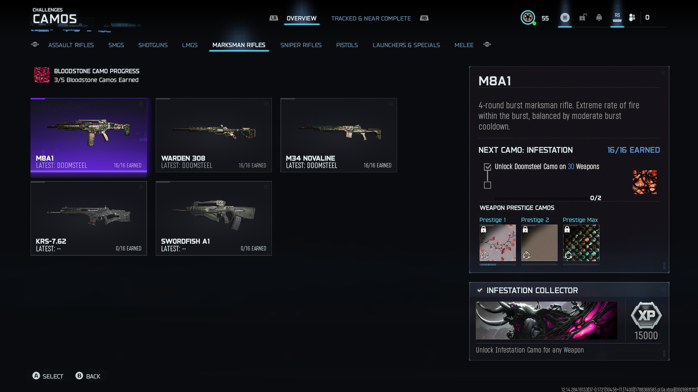This screenshot has height=392, width=698.
Task: Select the Prestige 1 cherry blossom camo
Action: coord(497,243)
